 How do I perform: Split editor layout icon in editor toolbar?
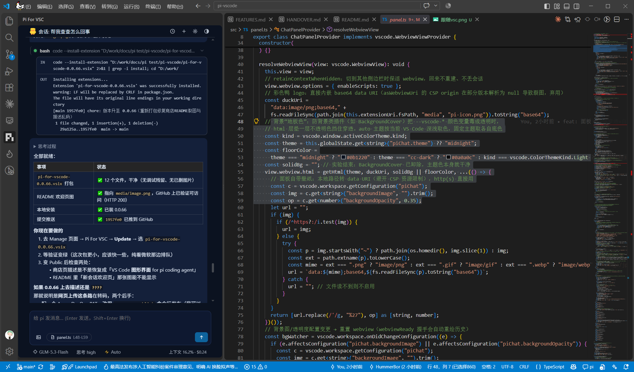pos(617,19)
